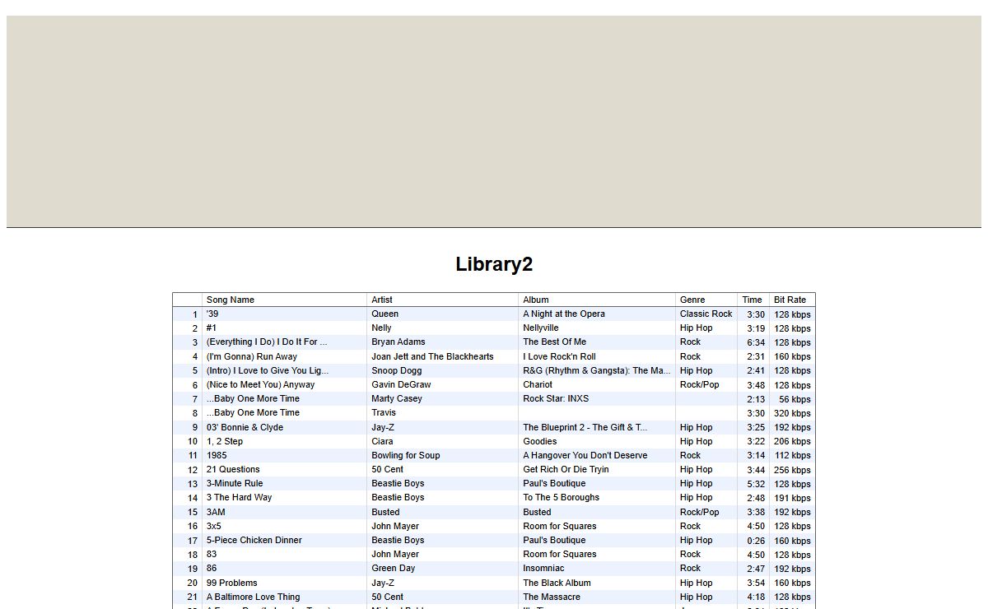Select the song 5-Piece Chicken Dinner

tap(254, 540)
